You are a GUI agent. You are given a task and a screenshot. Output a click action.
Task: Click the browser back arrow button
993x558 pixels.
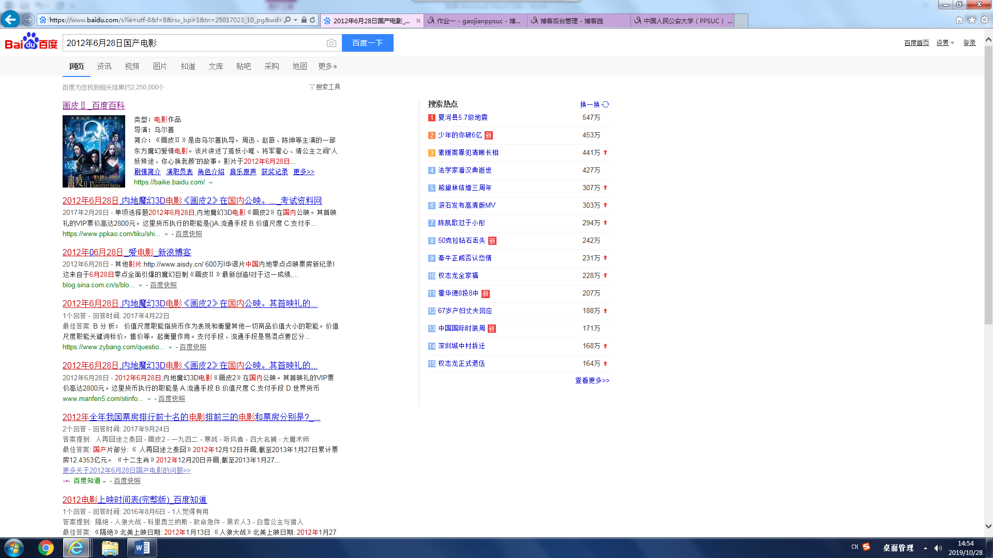click(10, 20)
